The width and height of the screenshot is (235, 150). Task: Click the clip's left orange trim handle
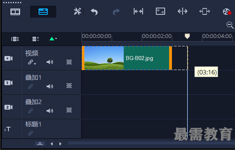pyautogui.click(x=83, y=58)
